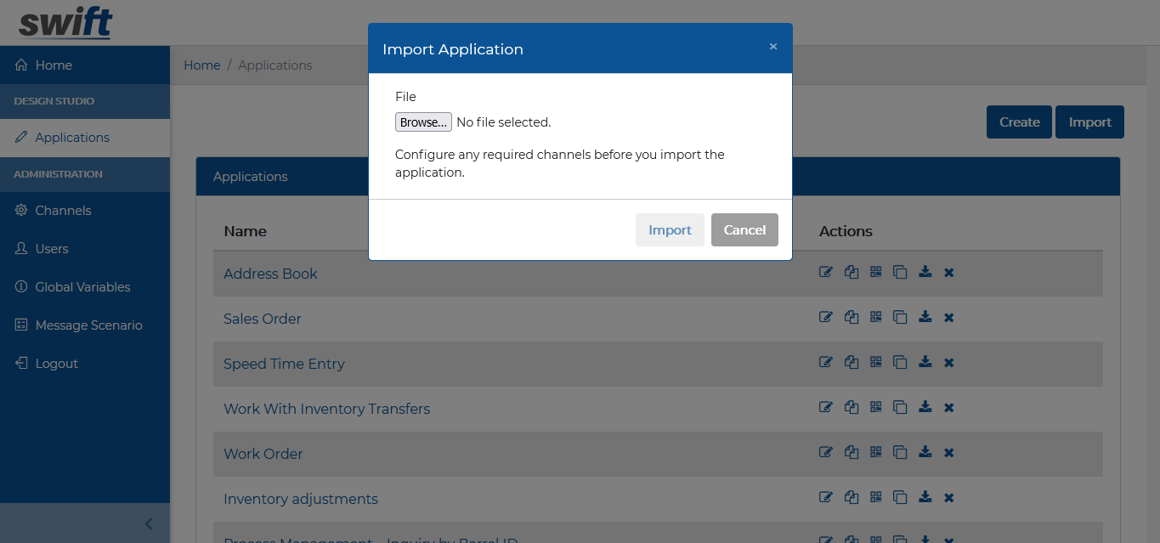Open the Channels menu item in sidebar
The image size is (1160, 543).
[x=63, y=211]
